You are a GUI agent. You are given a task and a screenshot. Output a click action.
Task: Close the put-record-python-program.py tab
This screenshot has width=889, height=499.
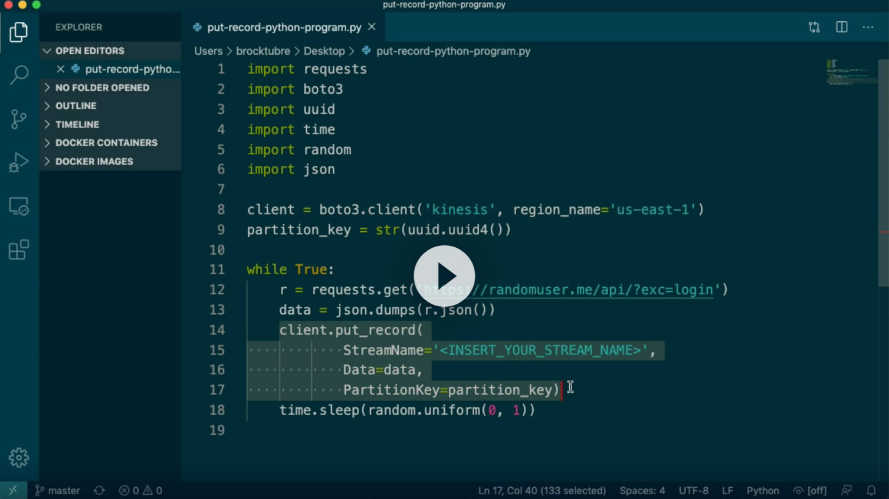[372, 27]
